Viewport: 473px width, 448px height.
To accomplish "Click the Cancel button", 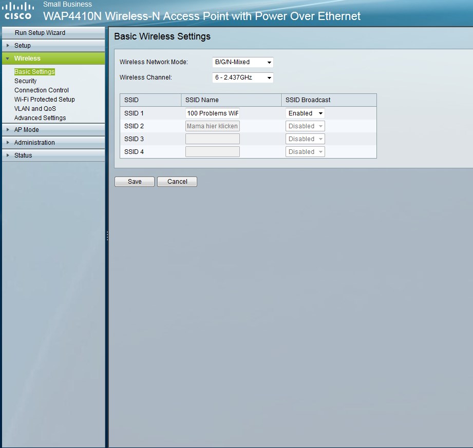I will click(x=177, y=182).
